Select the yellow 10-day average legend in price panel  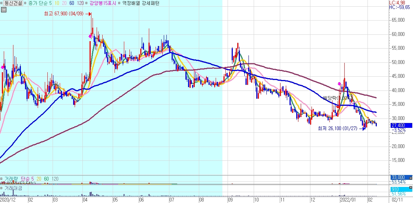click(57, 3)
